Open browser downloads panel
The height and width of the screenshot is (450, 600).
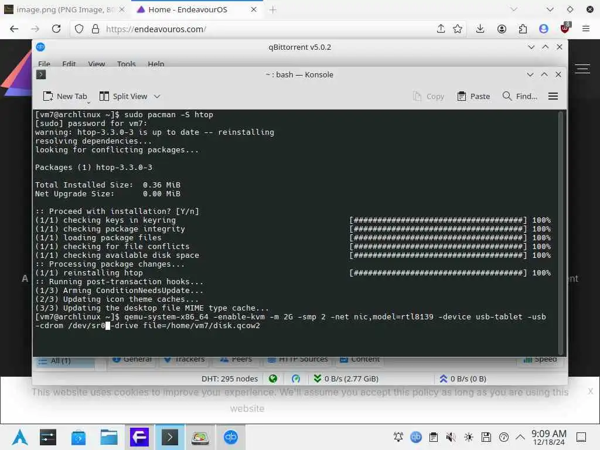tap(480, 29)
